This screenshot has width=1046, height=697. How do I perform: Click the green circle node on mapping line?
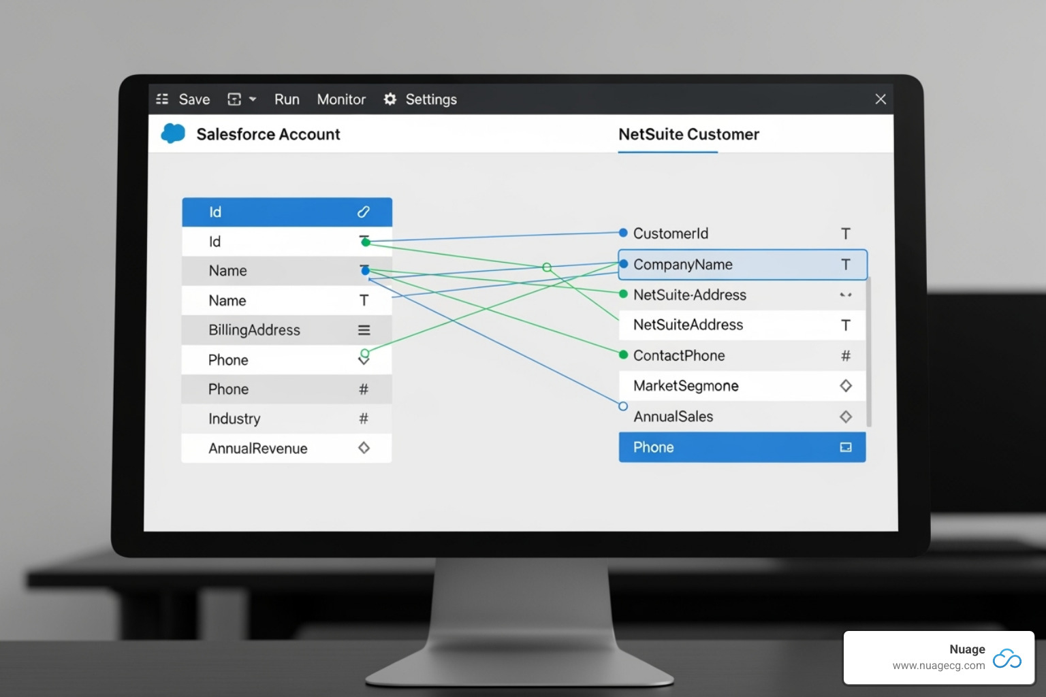click(547, 268)
